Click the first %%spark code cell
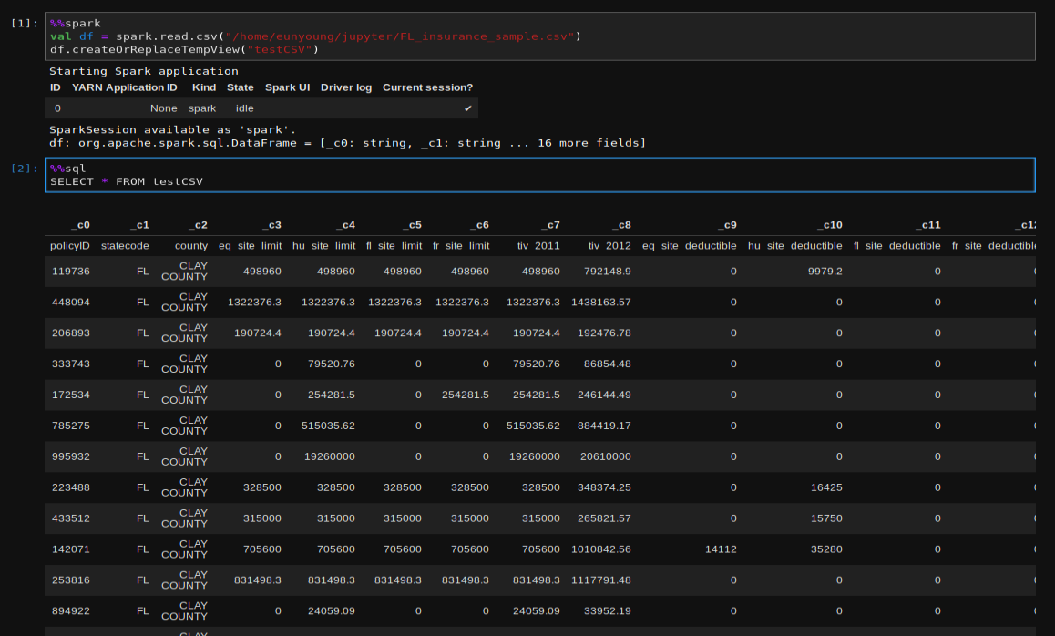This screenshot has width=1055, height=636. point(539,36)
